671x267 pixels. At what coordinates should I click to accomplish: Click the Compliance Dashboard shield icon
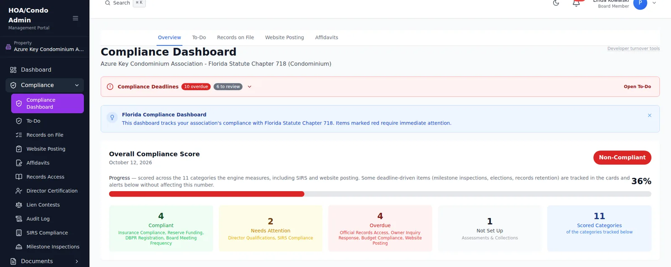click(x=19, y=104)
